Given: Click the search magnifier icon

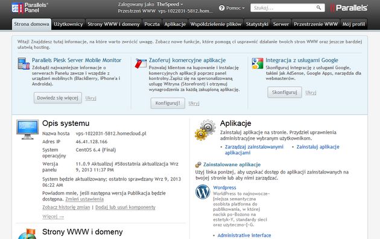Looking at the screenshot, I should [x=318, y=8].
